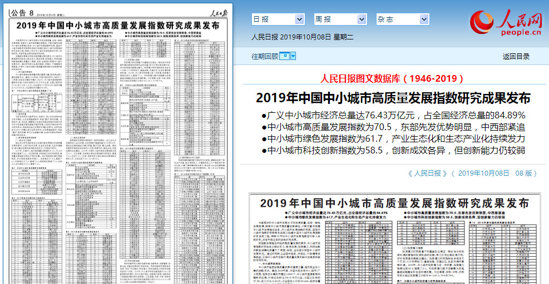The width and height of the screenshot is (549, 284).
Task: Expand the 往期回顾 date arrow
Action: [x=293, y=56]
